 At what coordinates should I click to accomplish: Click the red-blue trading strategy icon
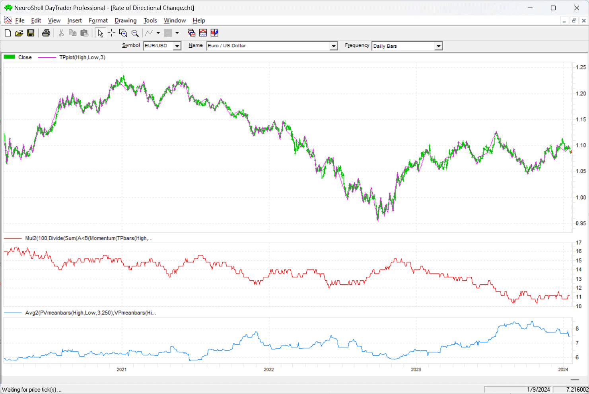(215, 33)
